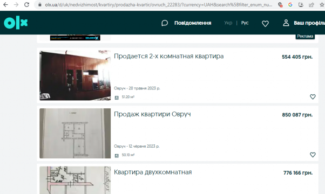The image size is (325, 194).
Task: Reload the page with the refresh icon
Action: coord(27,4)
